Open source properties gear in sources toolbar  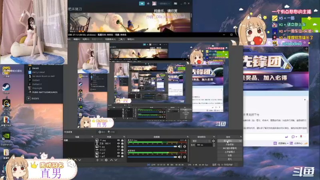(106, 160)
